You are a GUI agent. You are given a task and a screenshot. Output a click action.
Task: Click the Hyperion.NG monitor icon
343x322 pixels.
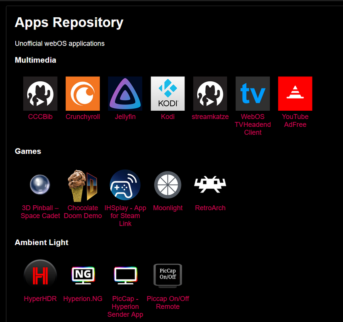[83, 276]
